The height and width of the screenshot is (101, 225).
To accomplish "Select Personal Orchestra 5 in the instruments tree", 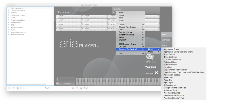I will 18,32.
